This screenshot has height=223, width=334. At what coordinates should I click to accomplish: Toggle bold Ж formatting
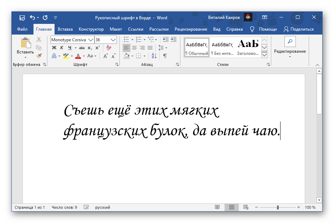tap(54, 48)
